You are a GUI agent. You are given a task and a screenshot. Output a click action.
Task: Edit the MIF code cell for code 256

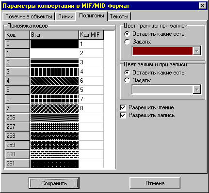(x=91, y=118)
